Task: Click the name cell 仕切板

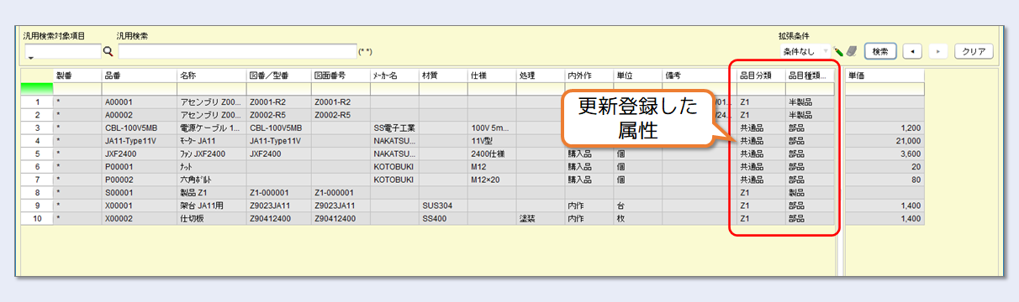Action: 212,219
